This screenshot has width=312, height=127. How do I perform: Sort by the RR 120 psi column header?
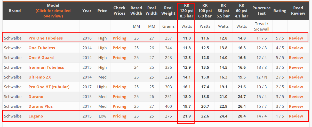(187, 11)
